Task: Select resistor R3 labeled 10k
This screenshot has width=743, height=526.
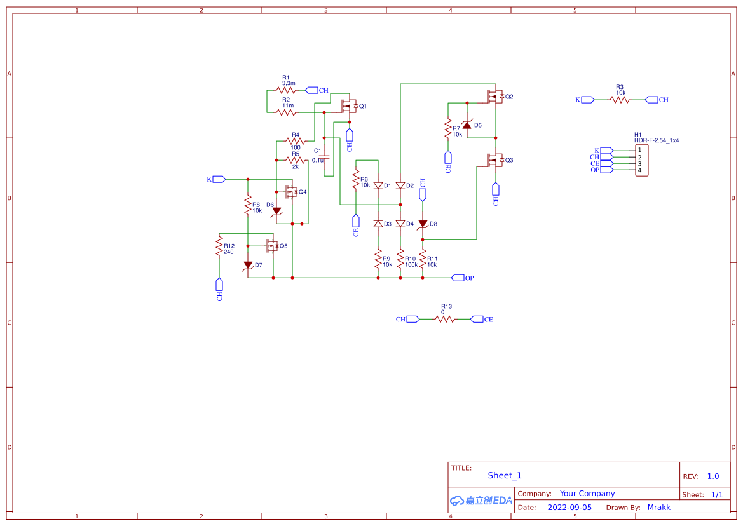Action: point(620,99)
